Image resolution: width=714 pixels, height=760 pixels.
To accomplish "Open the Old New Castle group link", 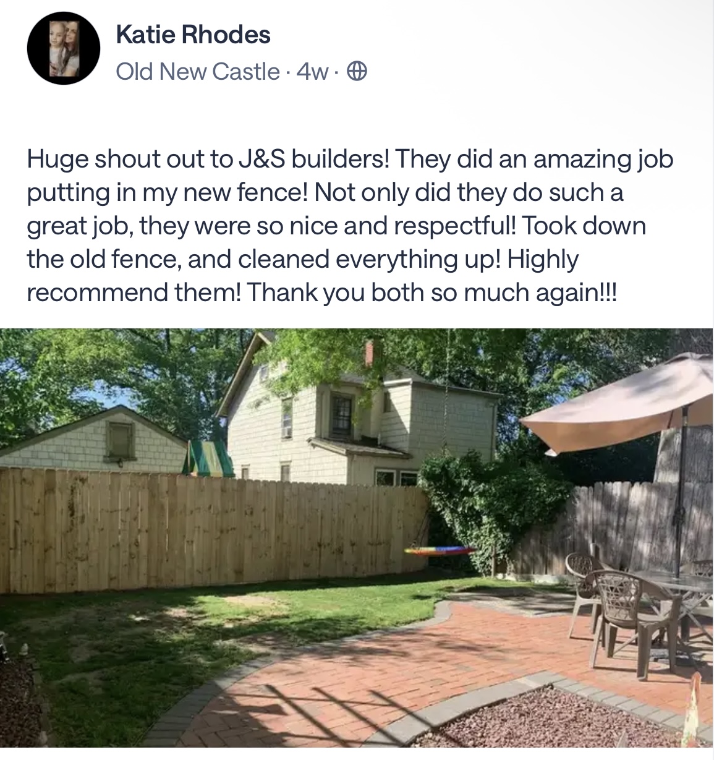I will (197, 72).
